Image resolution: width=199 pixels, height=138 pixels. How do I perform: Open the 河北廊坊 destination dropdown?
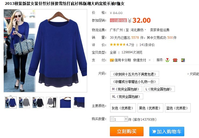click(138, 30)
